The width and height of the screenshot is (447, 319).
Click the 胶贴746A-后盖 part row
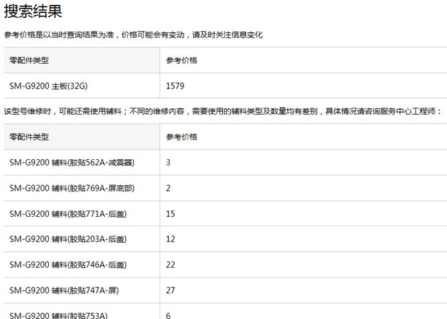point(68,265)
